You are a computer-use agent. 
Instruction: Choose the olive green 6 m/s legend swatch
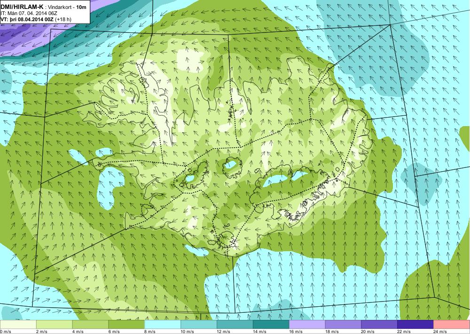(x=126, y=325)
